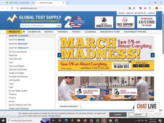View site information icon in address bar
The image size is (164, 123).
[18, 8]
